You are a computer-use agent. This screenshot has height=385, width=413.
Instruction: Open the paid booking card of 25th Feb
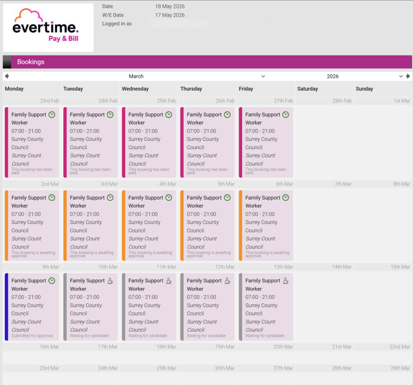pyautogui.click(x=149, y=142)
